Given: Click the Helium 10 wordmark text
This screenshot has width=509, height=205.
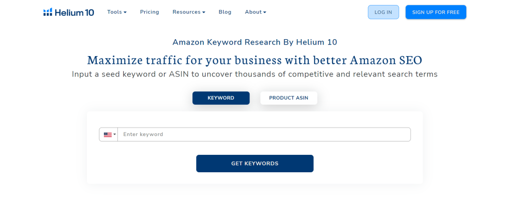Looking at the screenshot, I should [x=75, y=12].
